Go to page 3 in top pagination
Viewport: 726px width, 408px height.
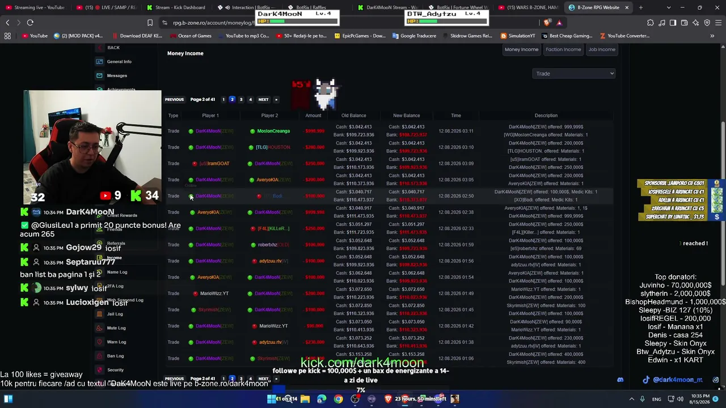[x=241, y=100]
